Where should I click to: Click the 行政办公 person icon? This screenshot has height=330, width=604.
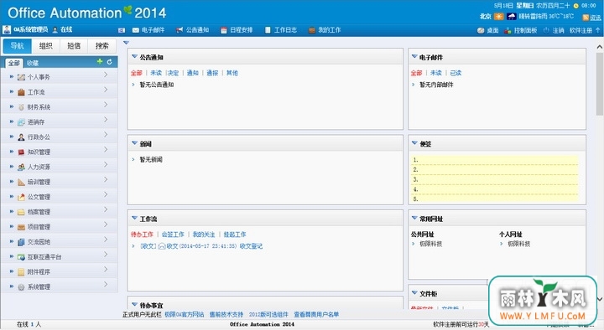21,137
